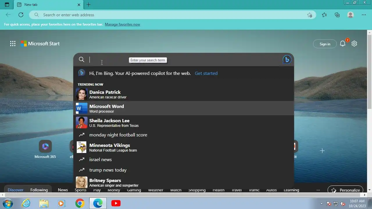Click the volume icon in system tray
Screen dimensions: 372x209
pos(343,203)
